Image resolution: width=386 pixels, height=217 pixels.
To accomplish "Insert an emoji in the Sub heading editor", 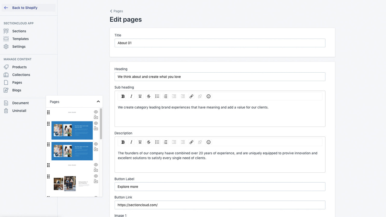I will [x=208, y=96].
